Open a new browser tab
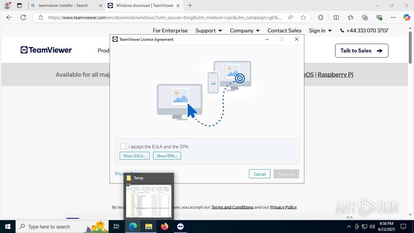The height and width of the screenshot is (233, 414). pyautogui.click(x=190, y=6)
